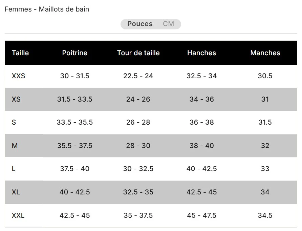Click the XS size label

click(16, 99)
